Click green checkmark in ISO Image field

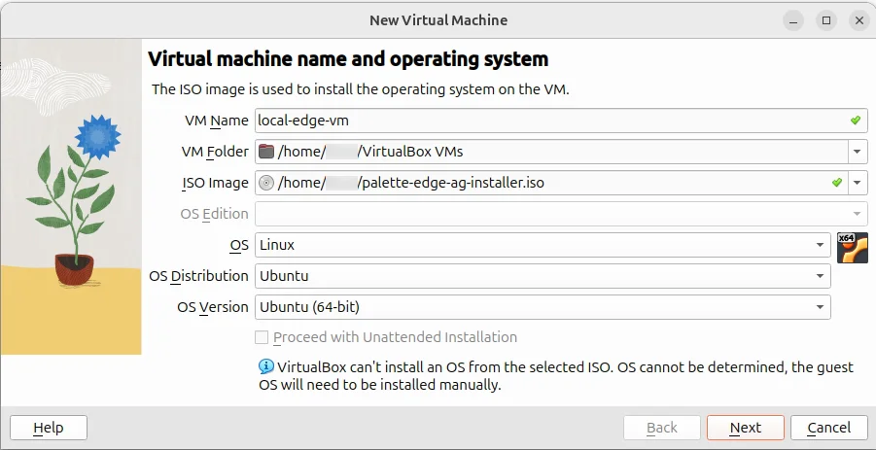(x=837, y=182)
